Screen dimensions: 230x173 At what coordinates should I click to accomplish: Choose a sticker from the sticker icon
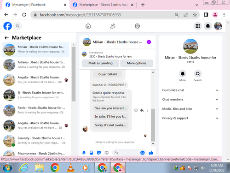(x=99, y=153)
